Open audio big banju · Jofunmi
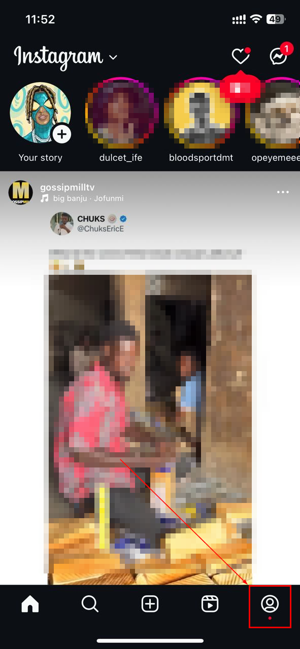Viewport: 300px width, 649px height. point(88,198)
